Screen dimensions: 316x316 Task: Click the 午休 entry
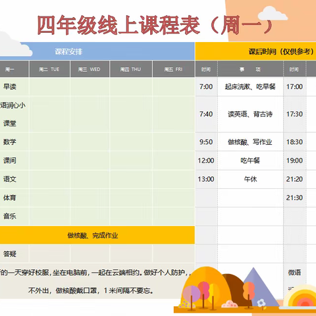pyautogui.click(x=250, y=179)
